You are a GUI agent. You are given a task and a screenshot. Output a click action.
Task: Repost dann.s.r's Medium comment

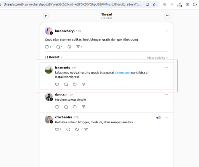(x=75, y=107)
